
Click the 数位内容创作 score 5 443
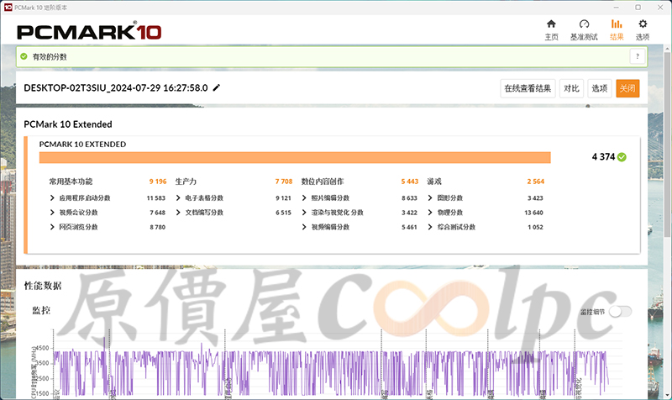tap(410, 182)
